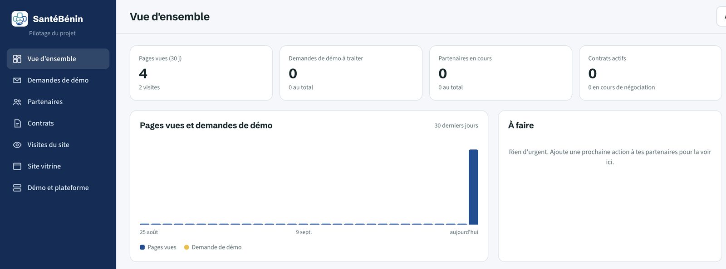Click the SantéBénin brand name
This screenshot has height=269, width=726.
point(58,19)
